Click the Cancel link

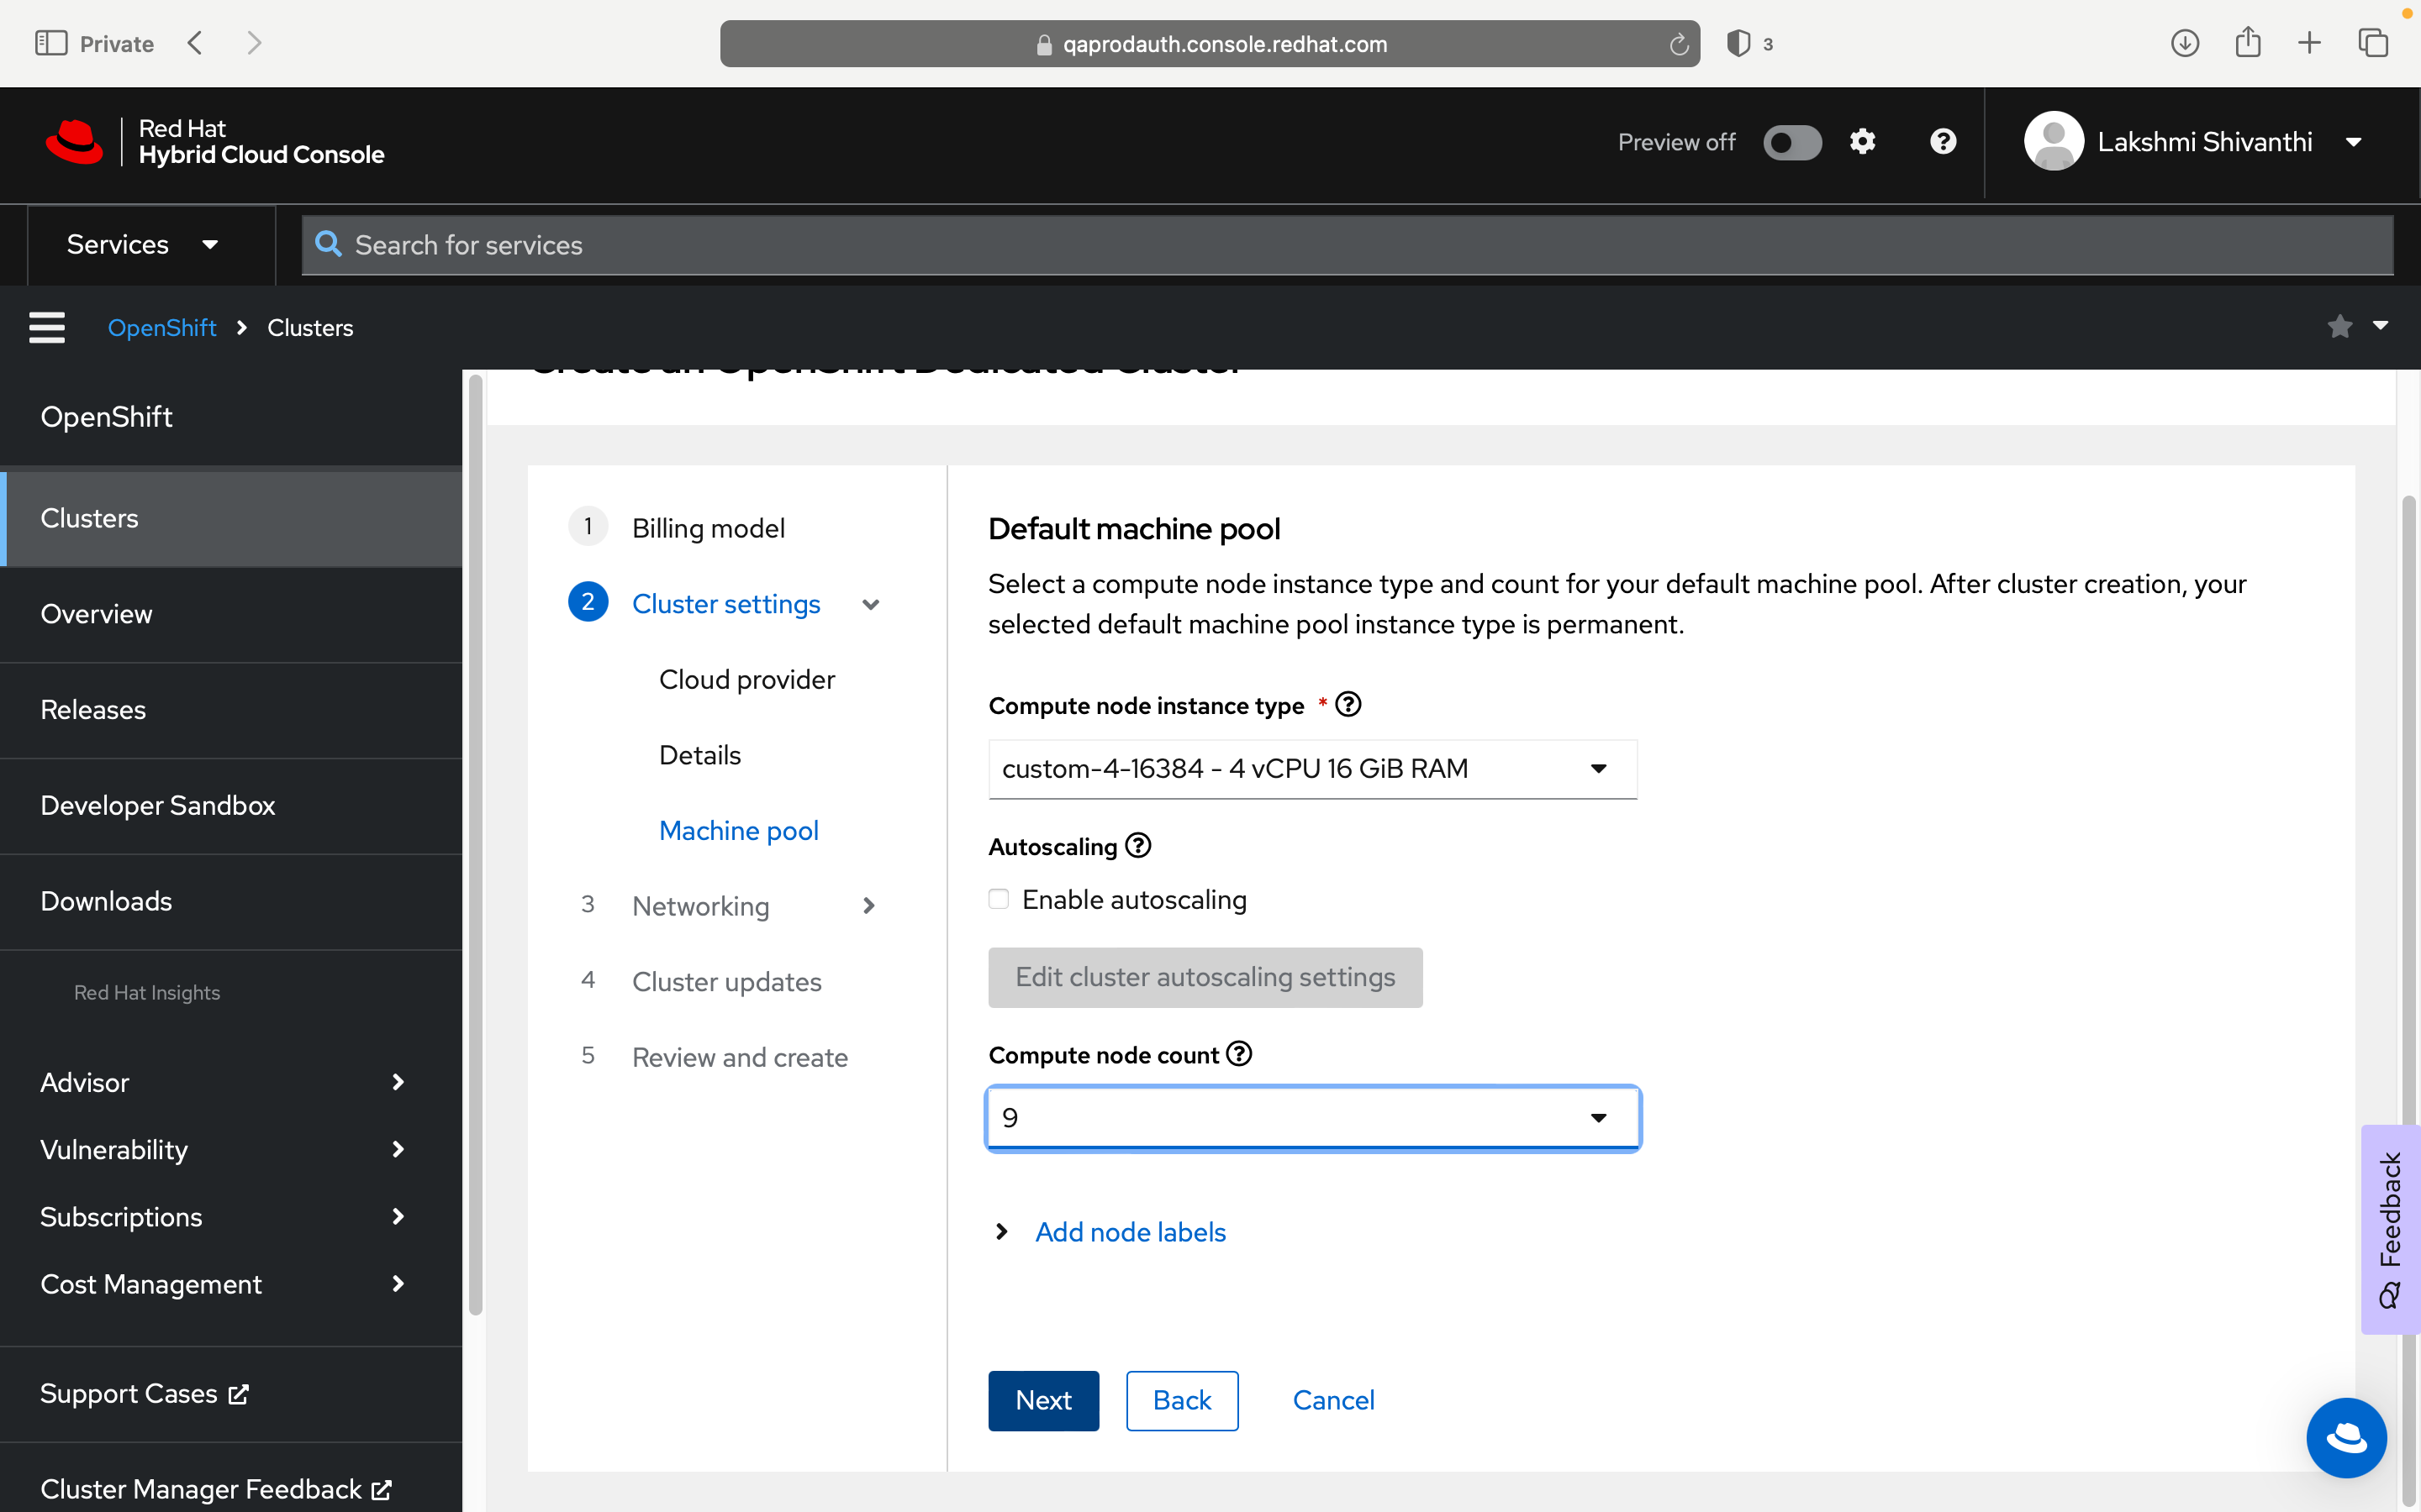pyautogui.click(x=1332, y=1400)
